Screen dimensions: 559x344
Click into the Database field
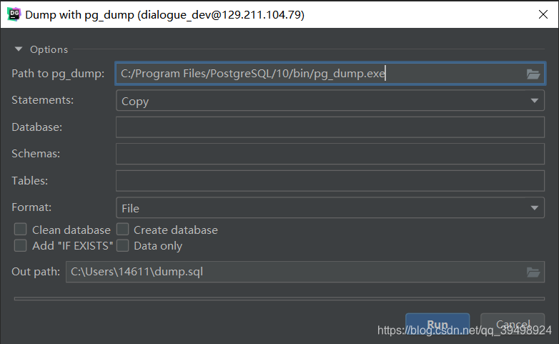coord(330,127)
